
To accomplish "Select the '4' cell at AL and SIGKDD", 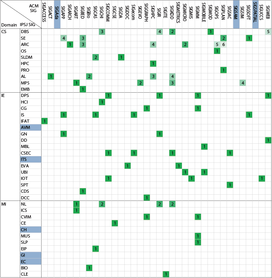I will click(173, 76).
